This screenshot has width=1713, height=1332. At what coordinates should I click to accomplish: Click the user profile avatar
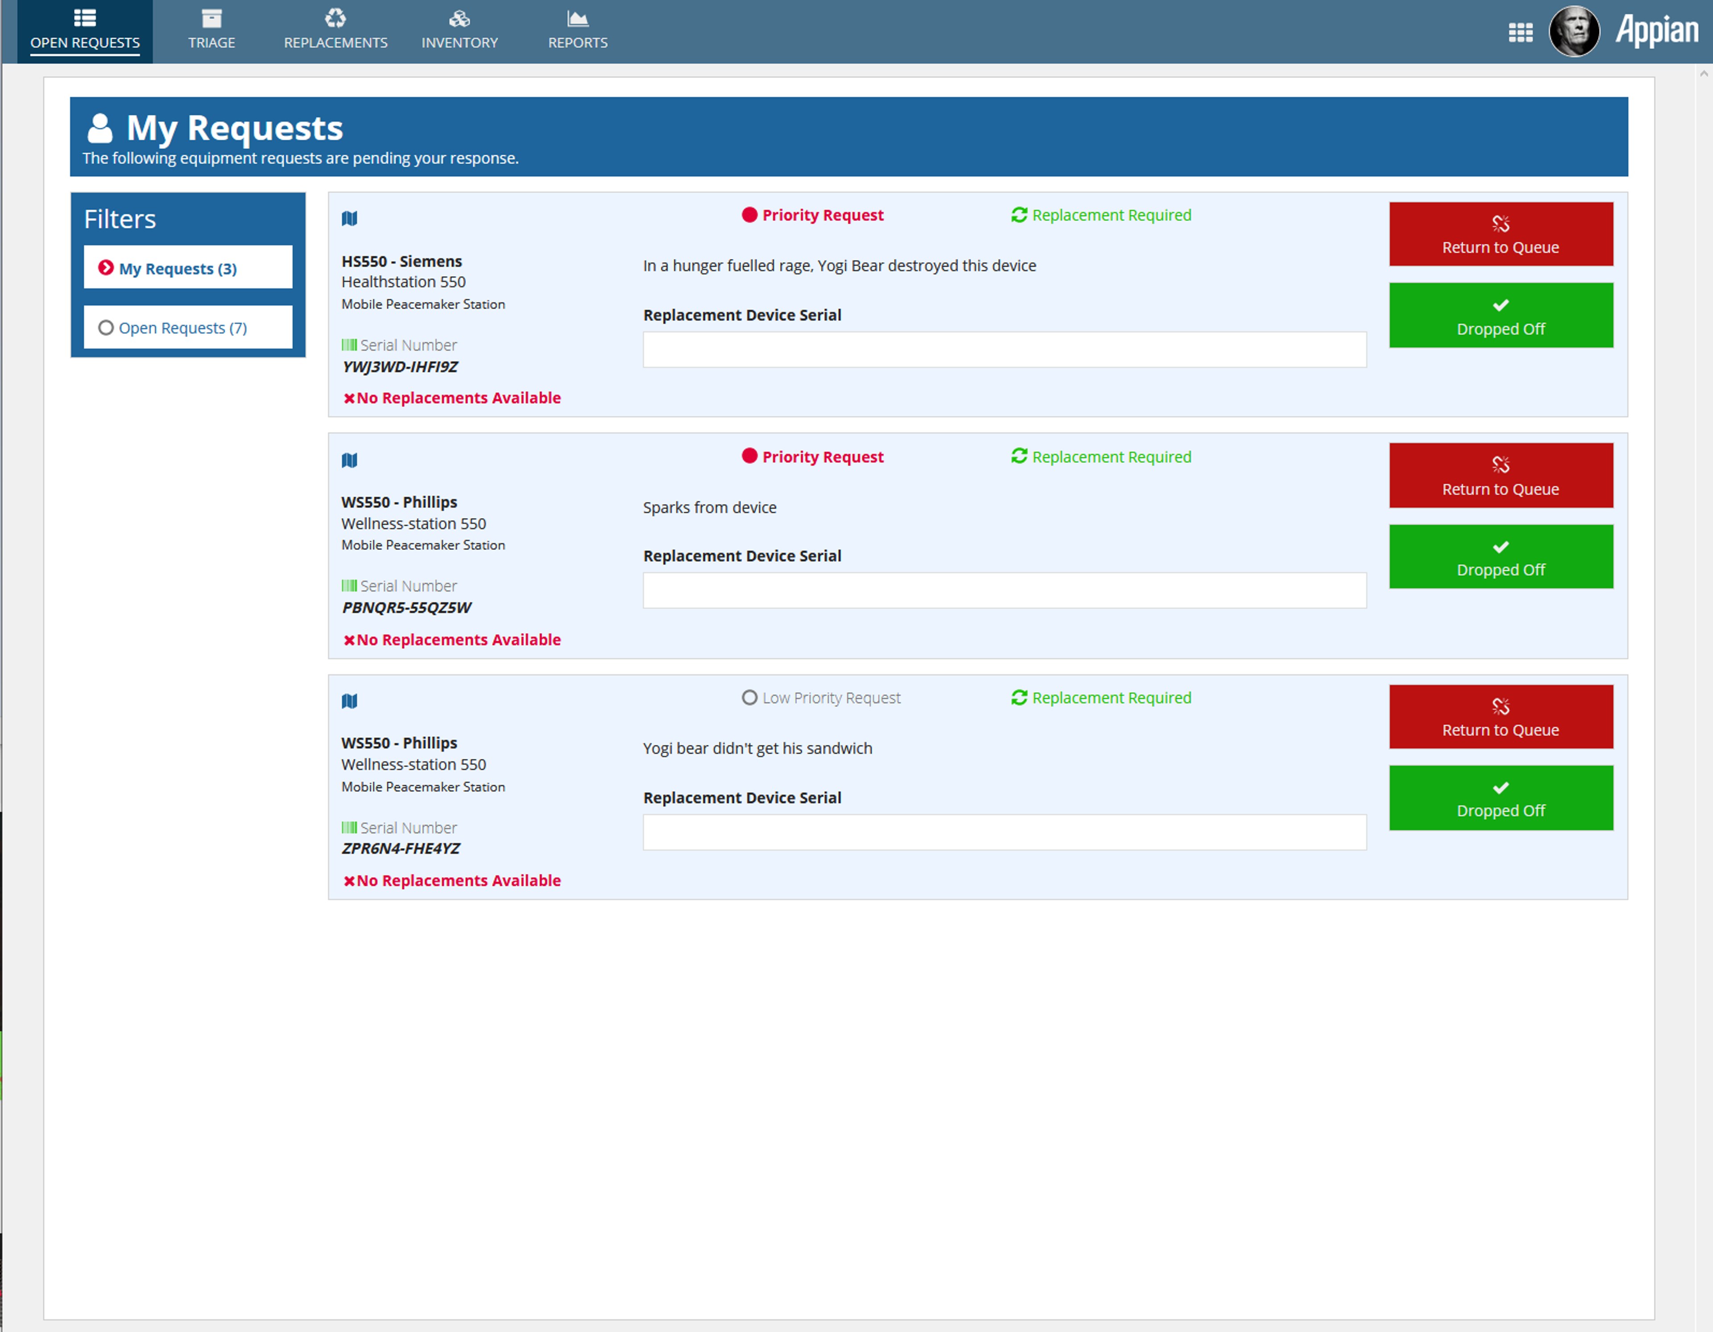pyautogui.click(x=1574, y=31)
